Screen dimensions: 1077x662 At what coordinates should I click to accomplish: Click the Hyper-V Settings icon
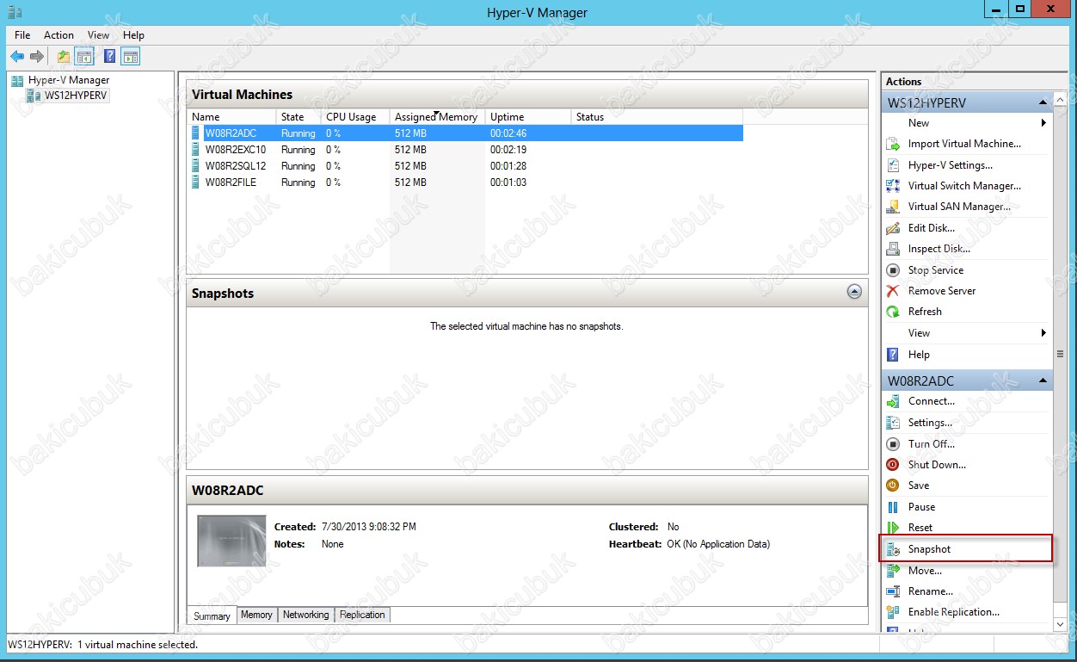click(893, 165)
